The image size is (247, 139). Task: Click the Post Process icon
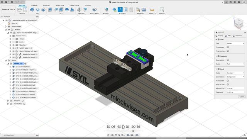125,10
